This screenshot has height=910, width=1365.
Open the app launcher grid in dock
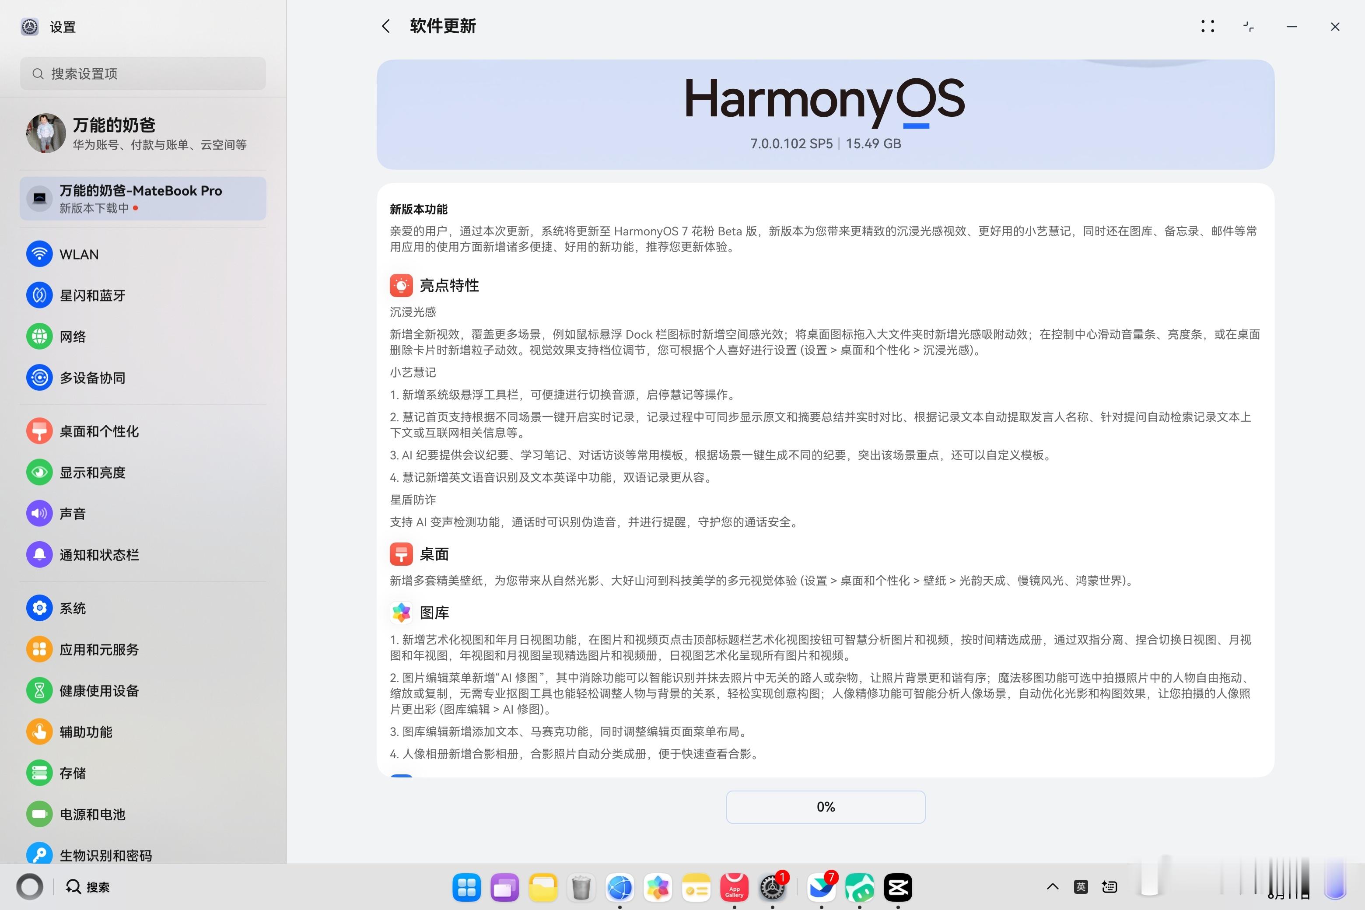click(x=467, y=887)
